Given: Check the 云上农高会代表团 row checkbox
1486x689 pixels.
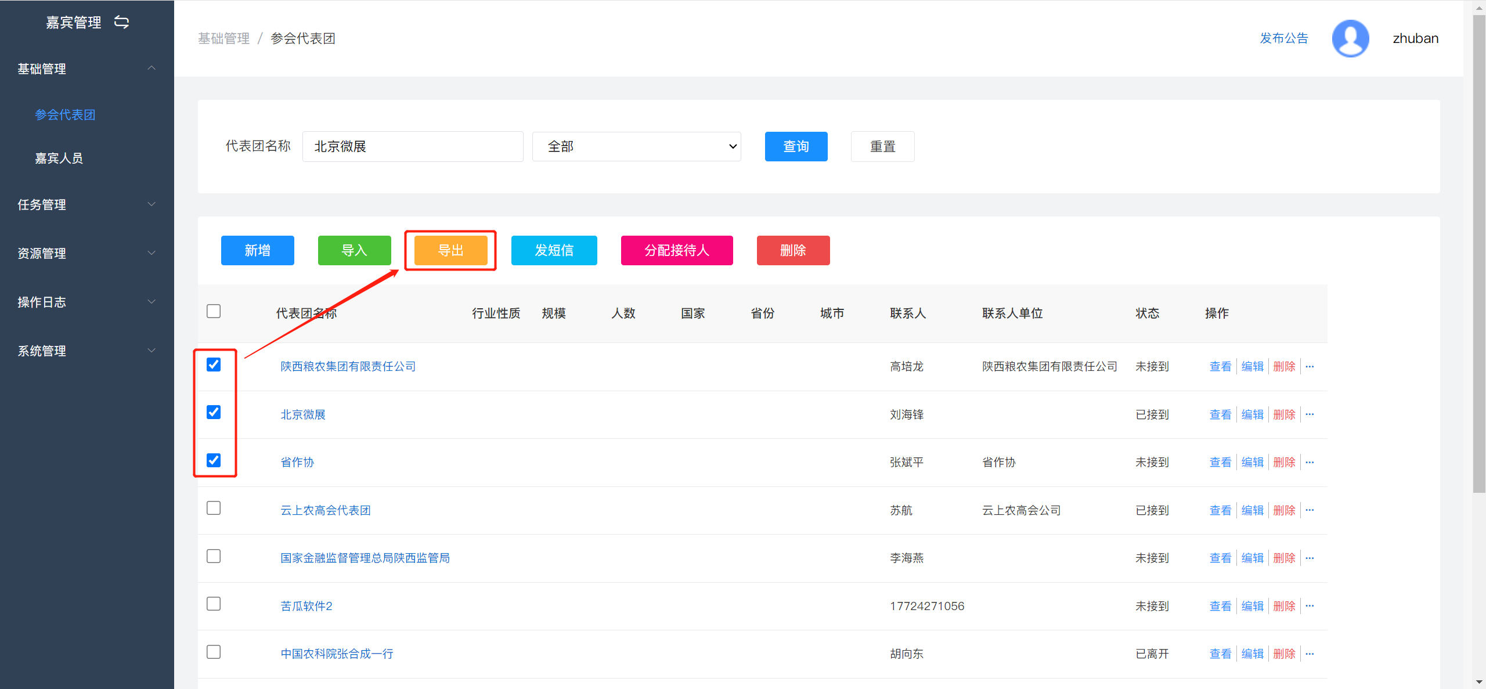Looking at the screenshot, I should 214,508.
